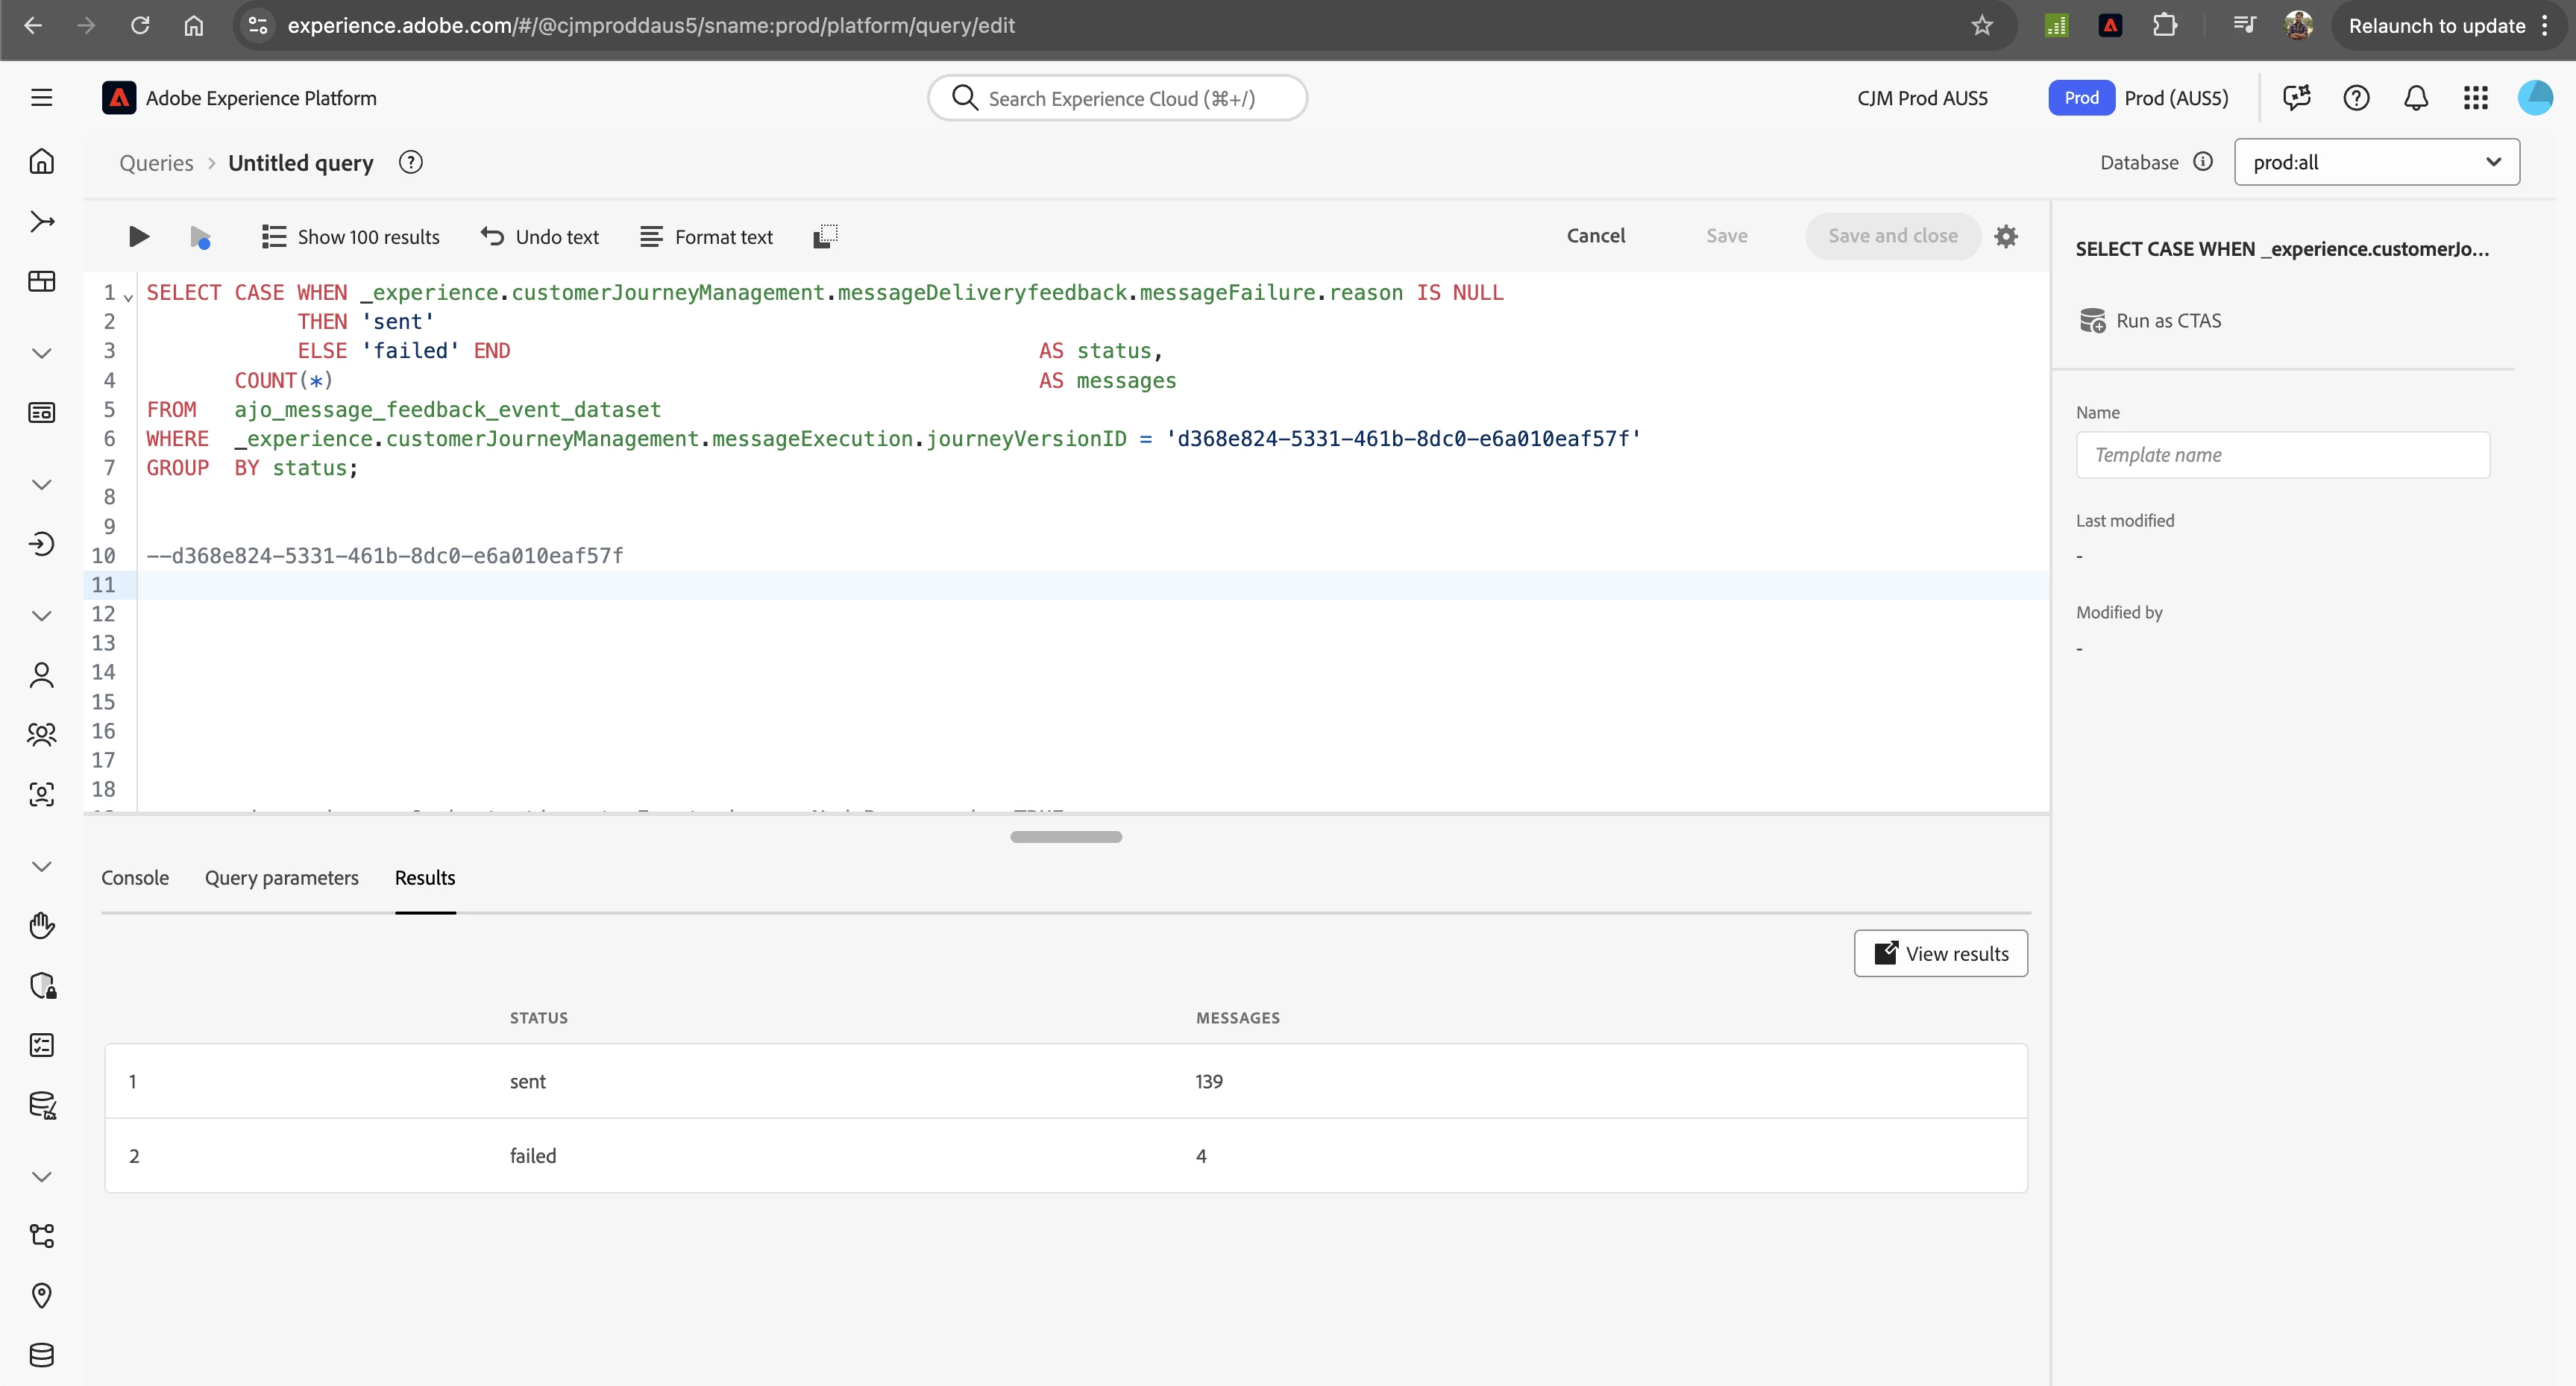Run the query with play button
2576x1386 pixels.
point(139,236)
